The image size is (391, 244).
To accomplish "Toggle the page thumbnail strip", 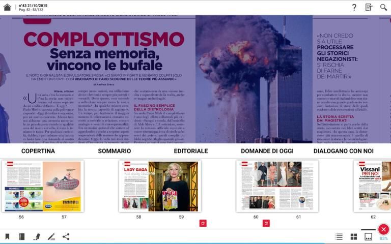I will [368, 236].
